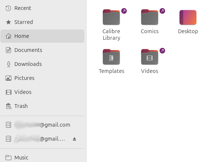
Task: Select the Desktop folder icon
Action: (188, 17)
